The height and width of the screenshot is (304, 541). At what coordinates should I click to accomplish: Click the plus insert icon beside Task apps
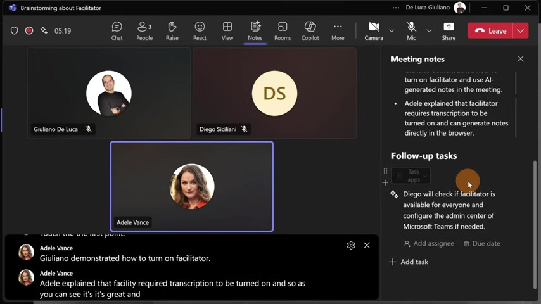(385, 182)
